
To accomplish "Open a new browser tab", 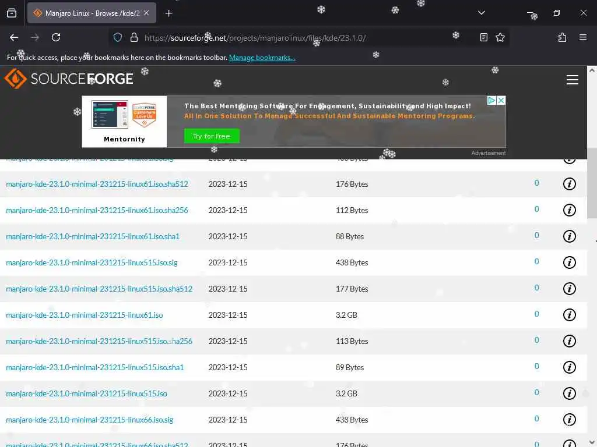I will click(168, 13).
